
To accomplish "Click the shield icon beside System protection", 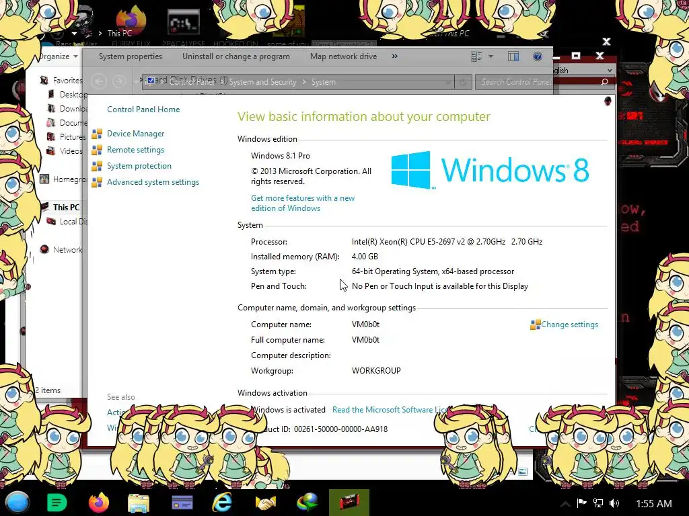I will (97, 167).
